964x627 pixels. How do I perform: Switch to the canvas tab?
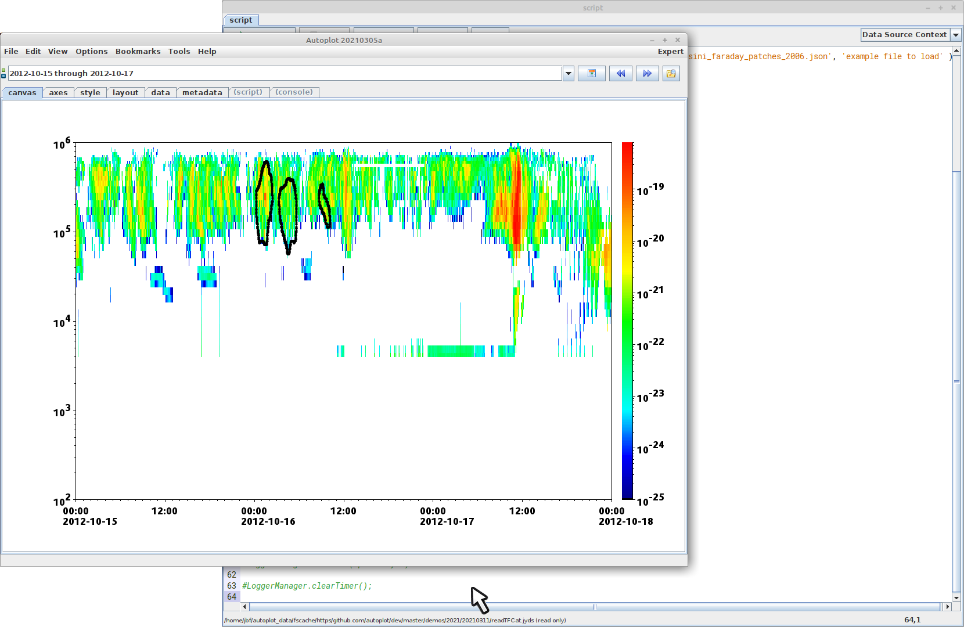tap(22, 92)
